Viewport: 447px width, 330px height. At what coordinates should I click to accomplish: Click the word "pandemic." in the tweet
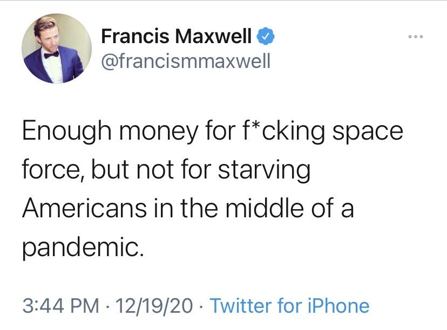(83, 246)
